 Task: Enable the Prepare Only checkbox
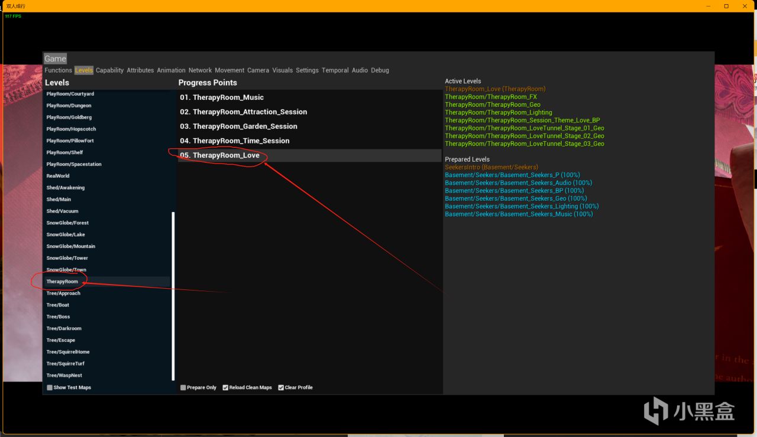click(x=183, y=388)
